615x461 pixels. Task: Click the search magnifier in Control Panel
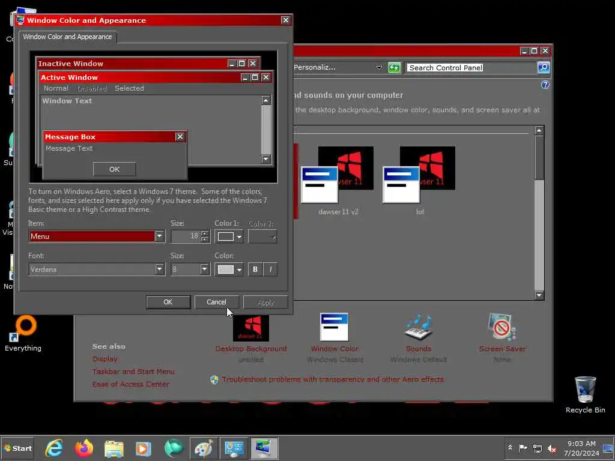click(543, 67)
